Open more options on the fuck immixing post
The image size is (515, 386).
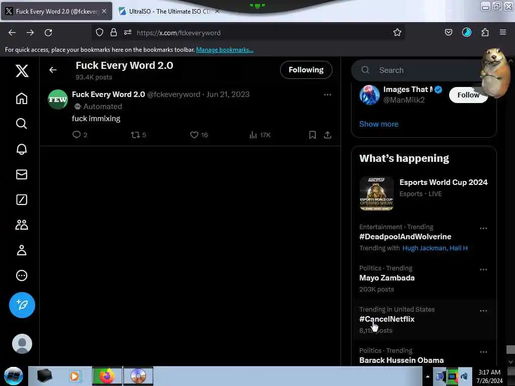point(327,95)
